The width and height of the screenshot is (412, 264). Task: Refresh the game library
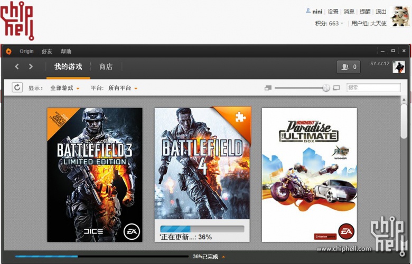[x=17, y=87]
